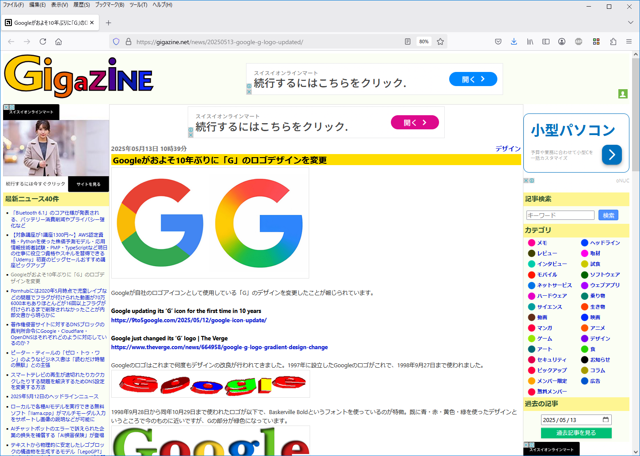Screen dimensions: 640x456
Task: Close the left sidebar ad X
Action: [x=6, y=107]
